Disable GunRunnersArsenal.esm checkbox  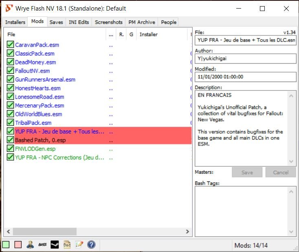click(x=10, y=79)
